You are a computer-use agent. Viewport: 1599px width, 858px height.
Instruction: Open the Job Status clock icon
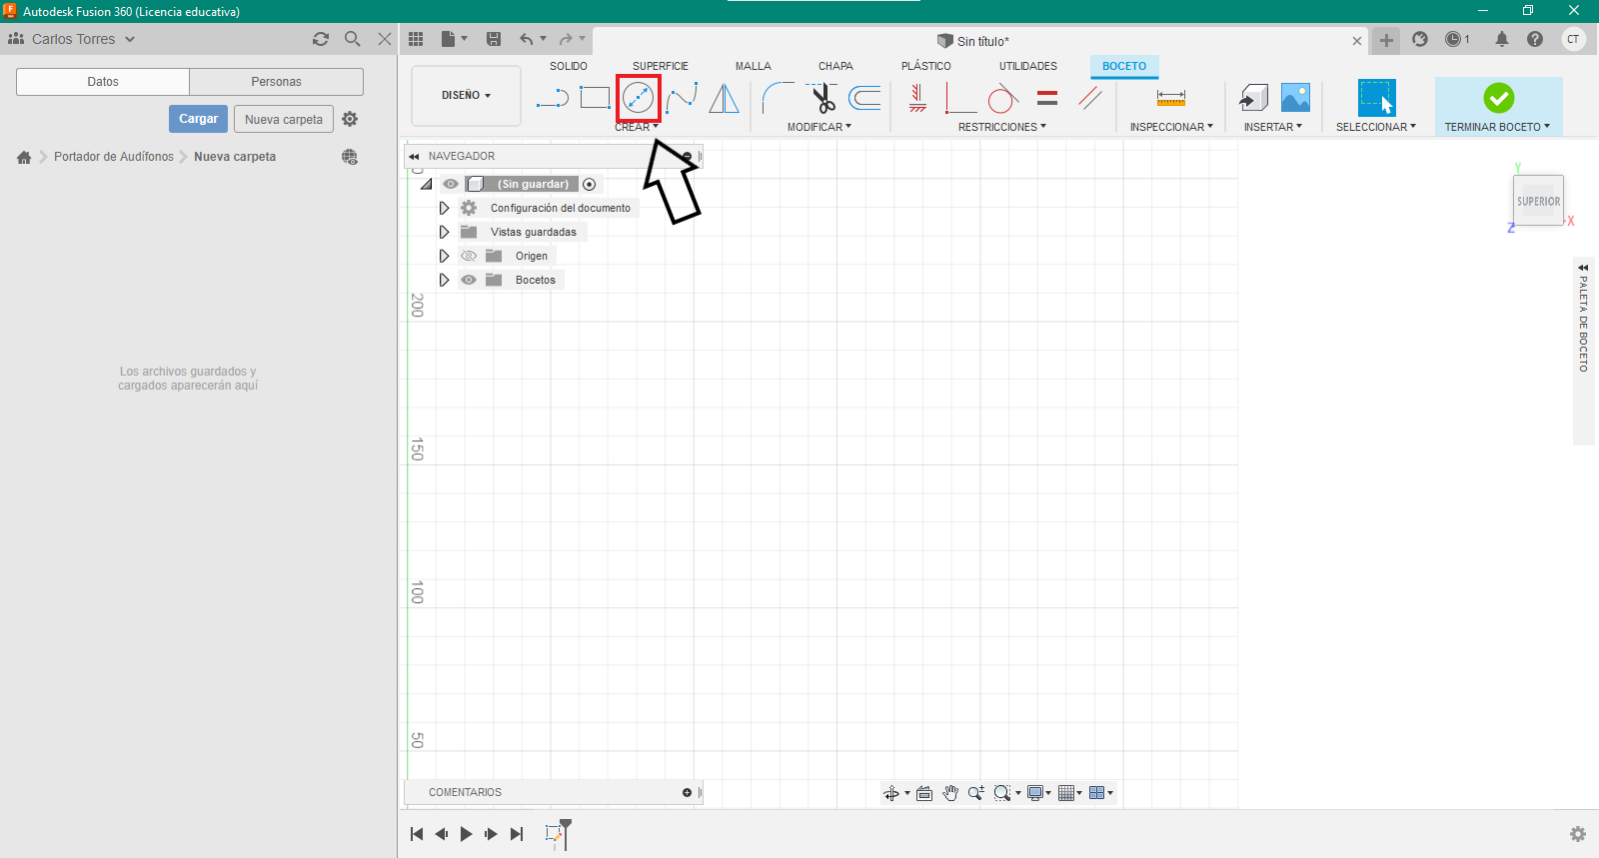pyautogui.click(x=1454, y=39)
